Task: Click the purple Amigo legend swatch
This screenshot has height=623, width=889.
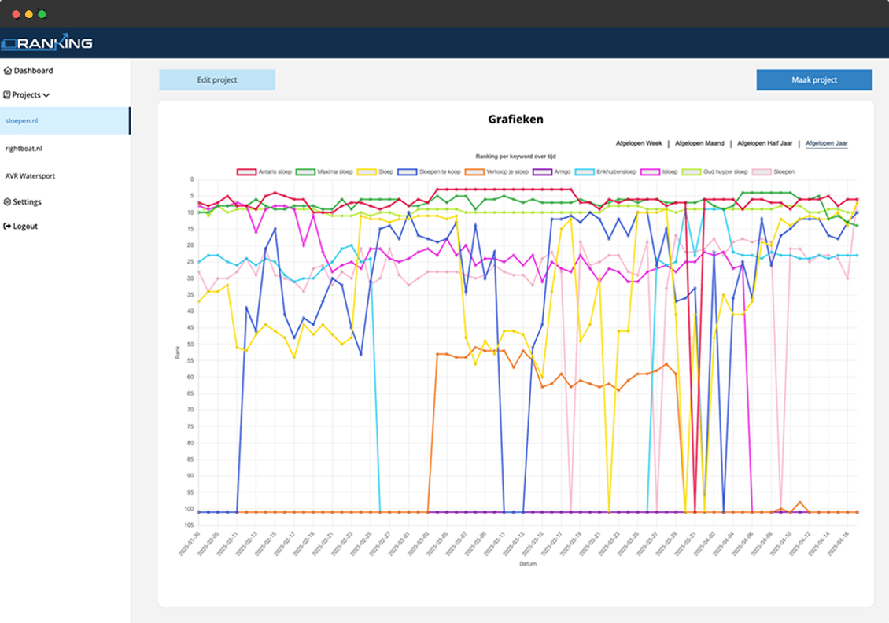Action: click(x=543, y=171)
